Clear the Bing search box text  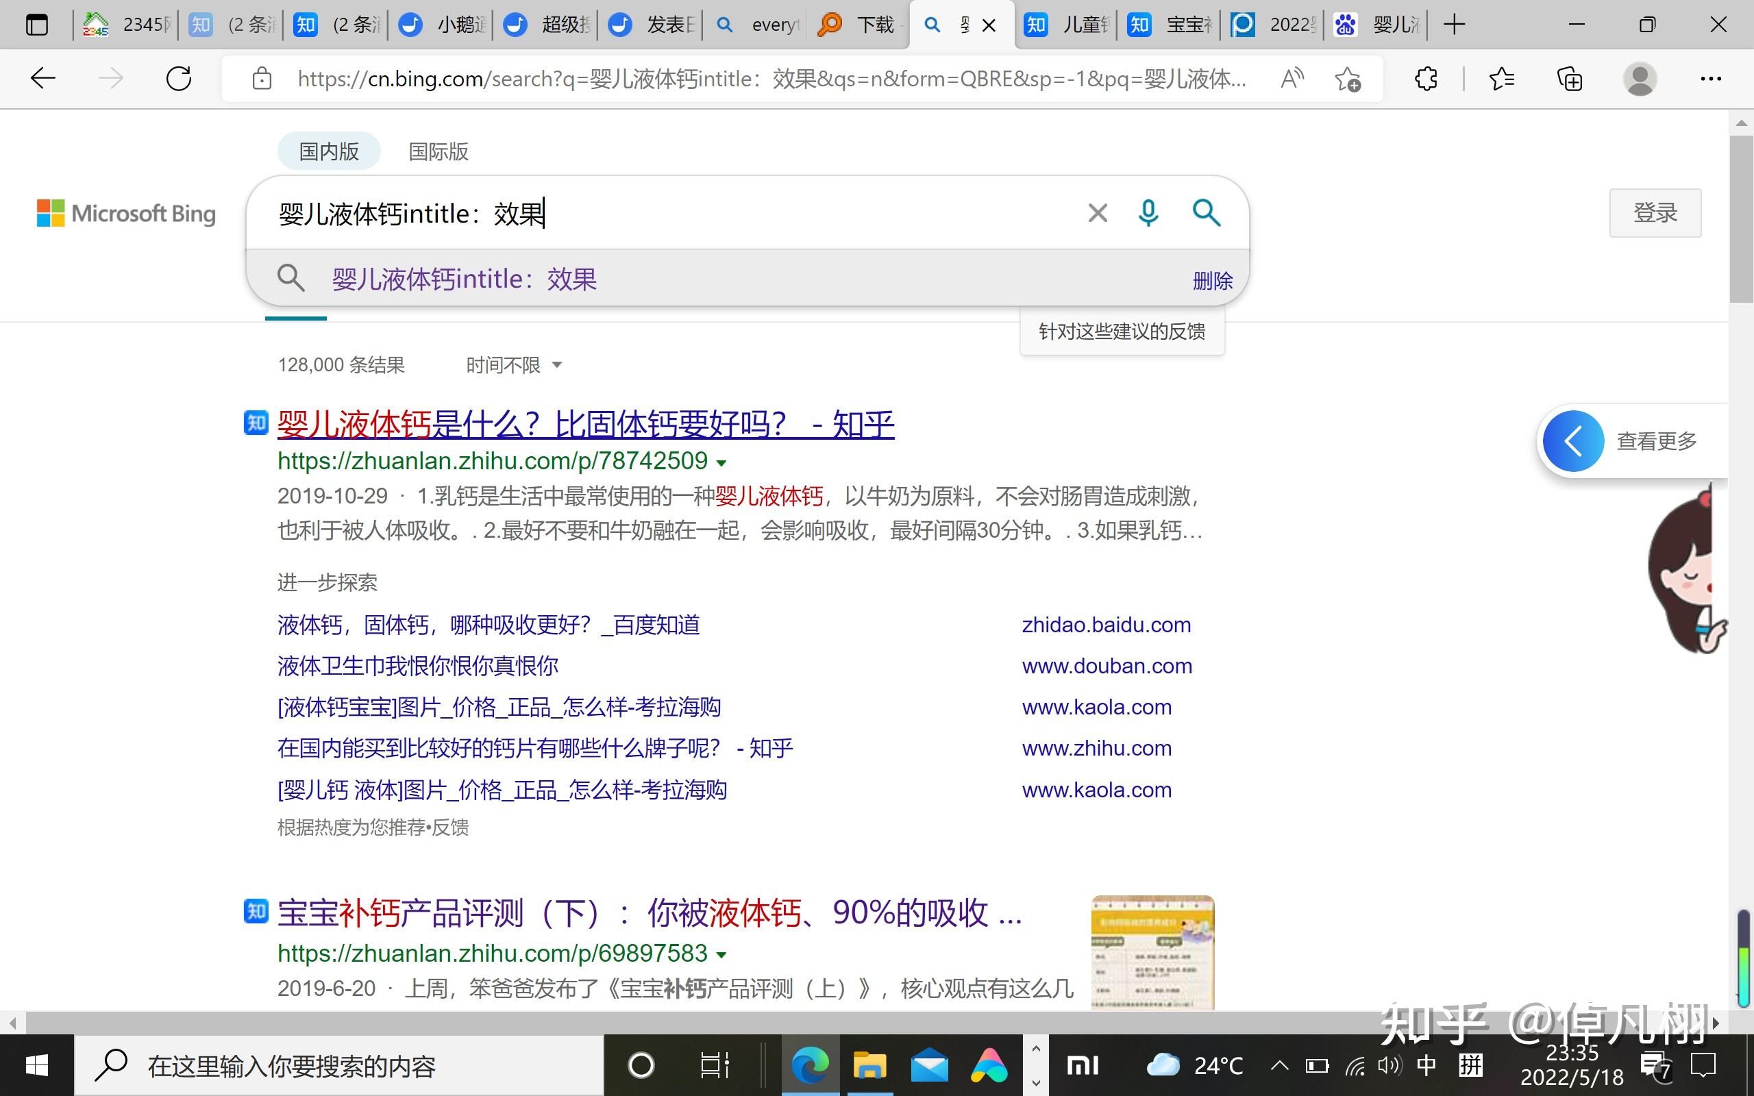1098,213
